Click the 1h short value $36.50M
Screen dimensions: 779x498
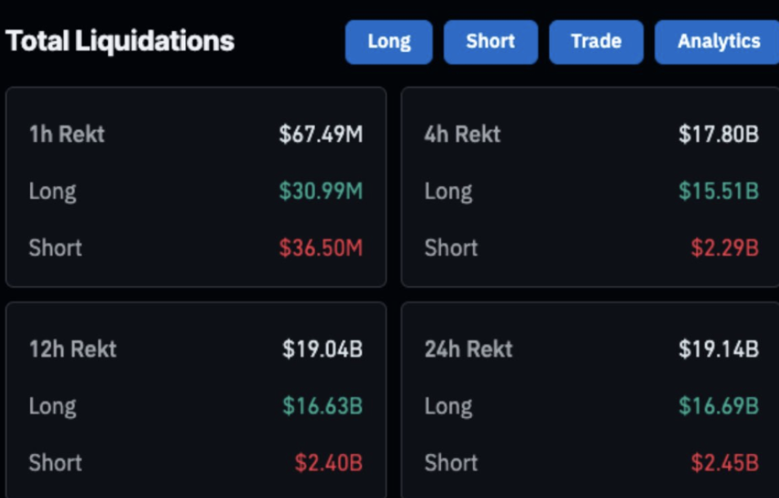[321, 247]
